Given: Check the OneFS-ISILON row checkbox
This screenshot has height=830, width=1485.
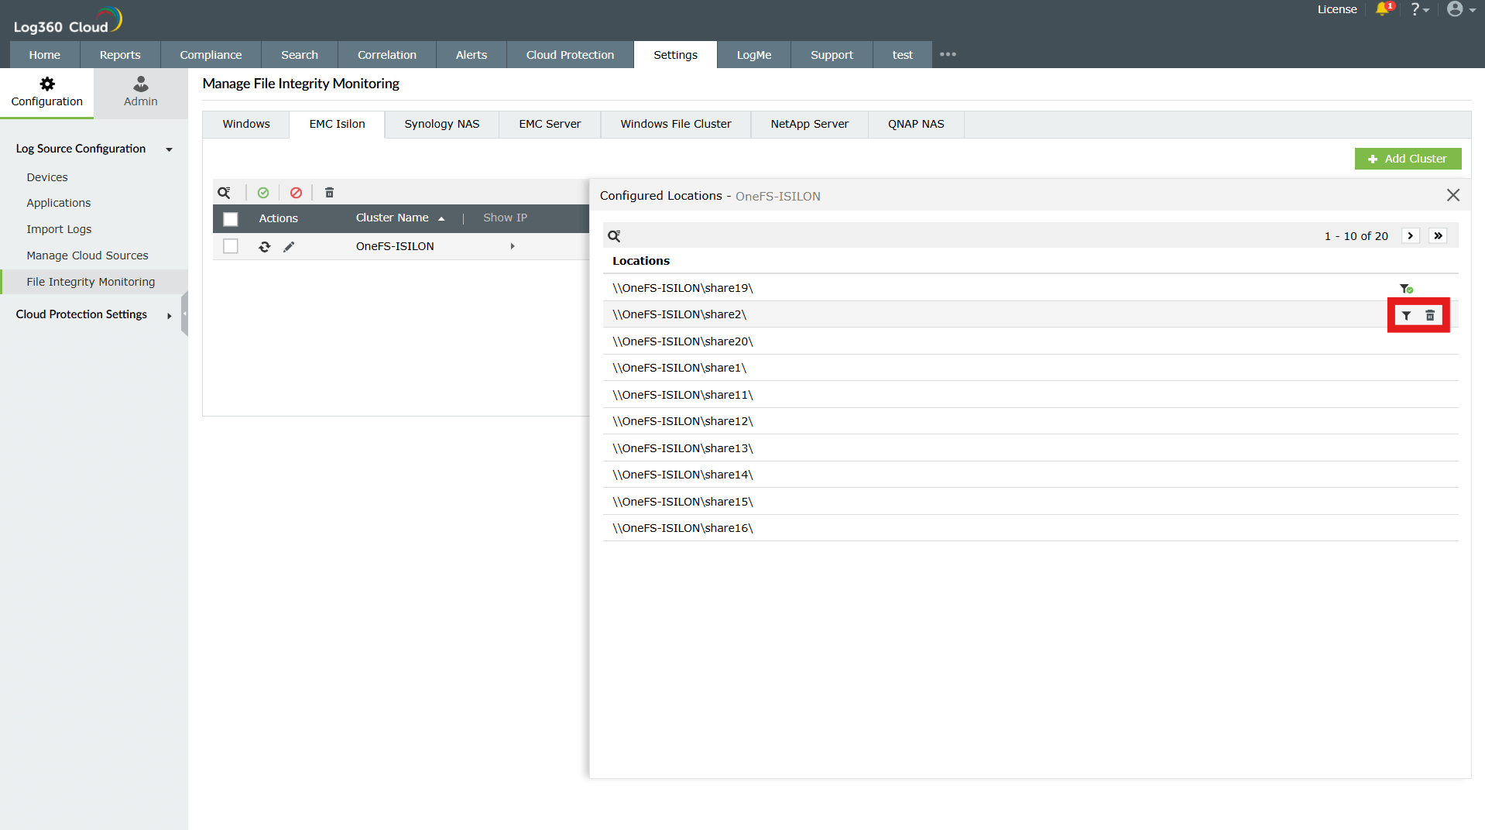Looking at the screenshot, I should (x=231, y=246).
